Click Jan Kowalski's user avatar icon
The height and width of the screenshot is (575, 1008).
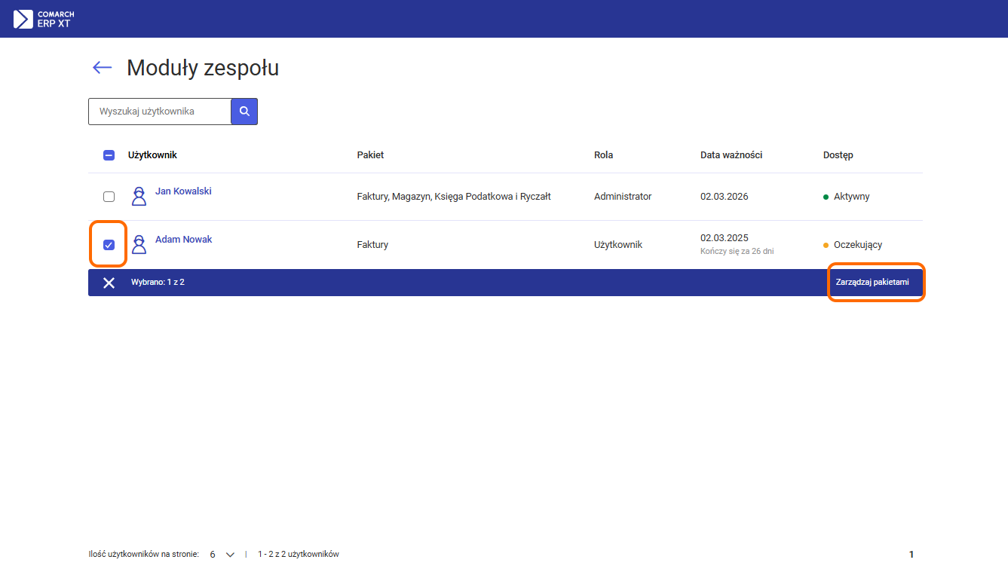click(x=139, y=197)
